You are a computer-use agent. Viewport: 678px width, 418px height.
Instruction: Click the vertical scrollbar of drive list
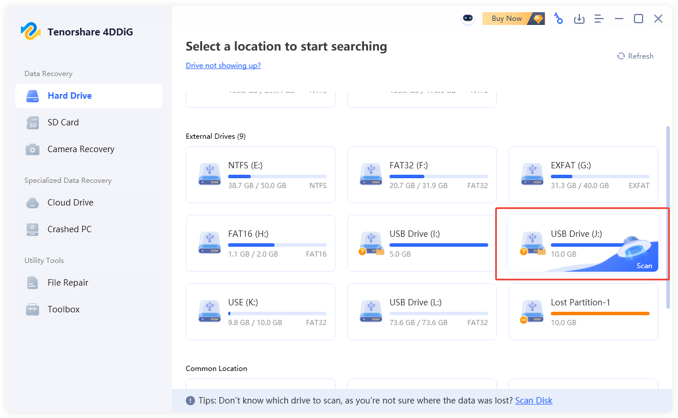pyautogui.click(x=668, y=215)
